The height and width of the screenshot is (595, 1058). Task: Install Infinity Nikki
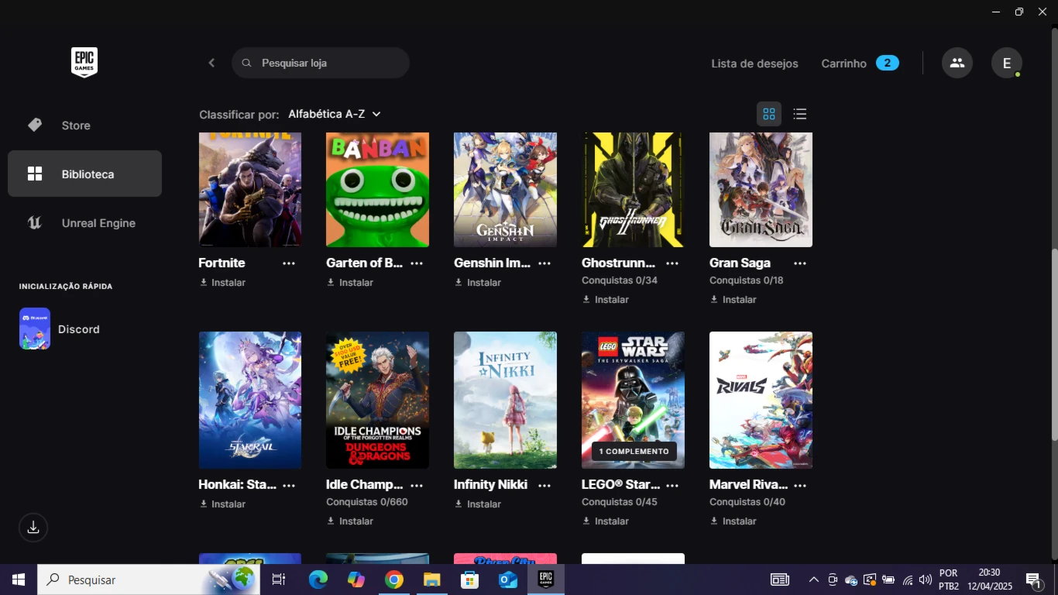(x=478, y=504)
